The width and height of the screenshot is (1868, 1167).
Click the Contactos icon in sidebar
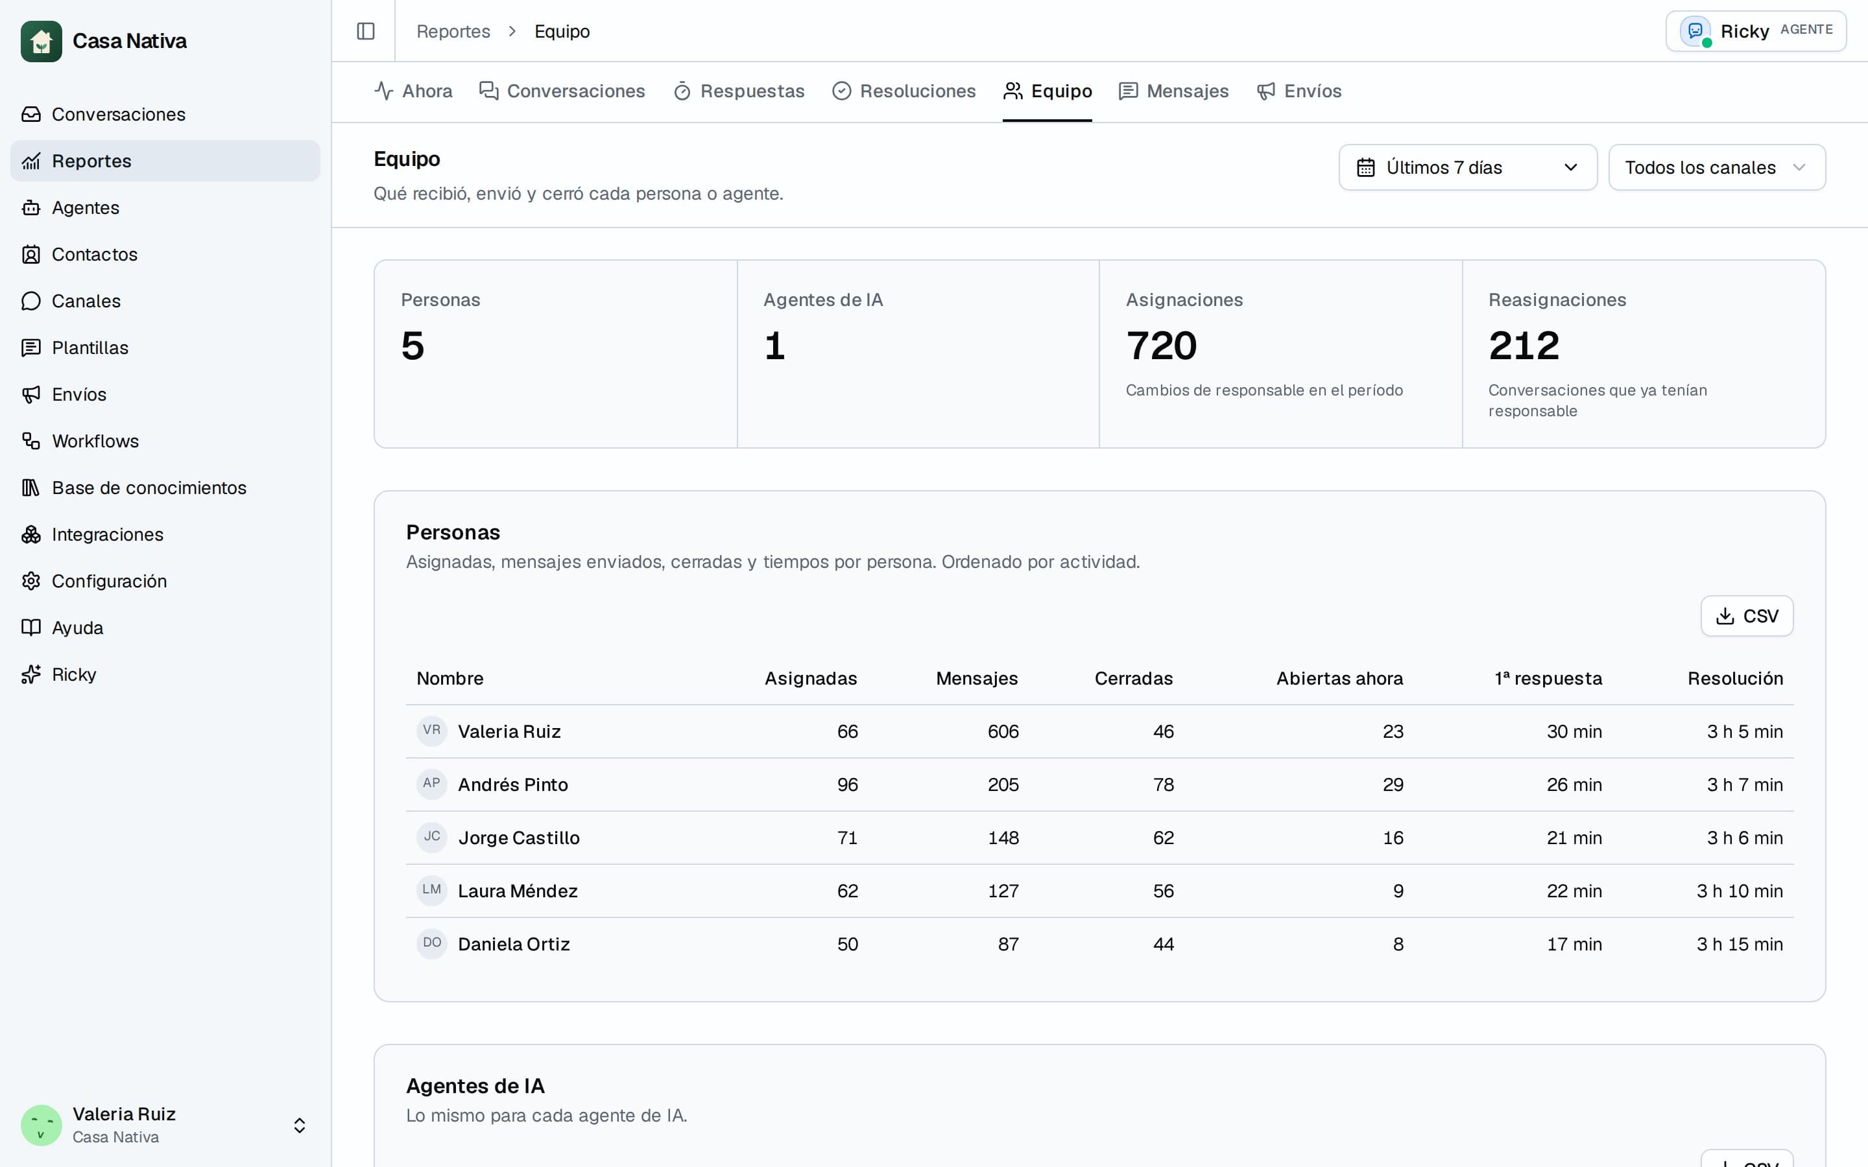pos(31,255)
